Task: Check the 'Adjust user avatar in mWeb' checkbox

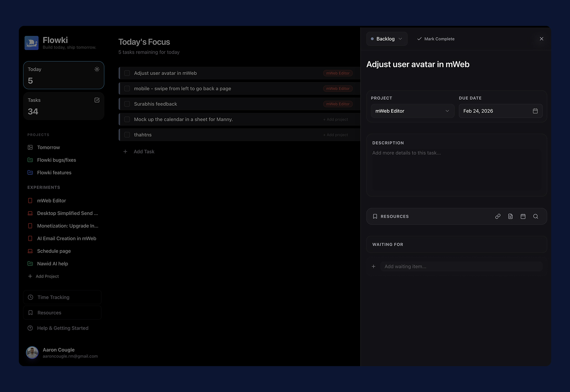Action: (x=127, y=73)
